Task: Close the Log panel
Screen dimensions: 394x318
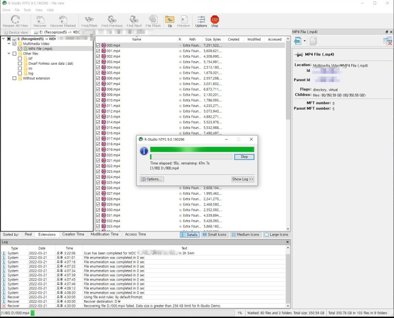Action: point(287,242)
